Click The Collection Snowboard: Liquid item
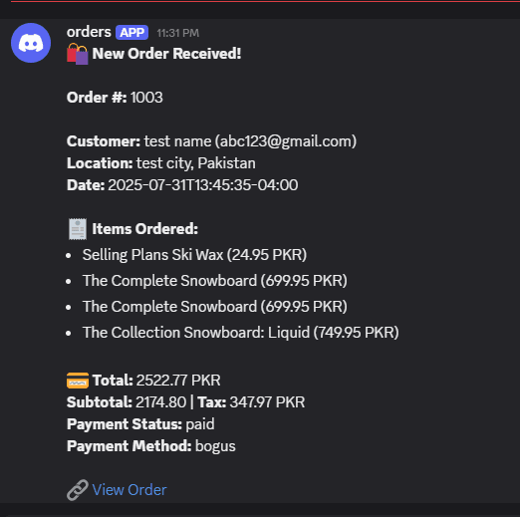The width and height of the screenshot is (520, 517). coord(240,333)
